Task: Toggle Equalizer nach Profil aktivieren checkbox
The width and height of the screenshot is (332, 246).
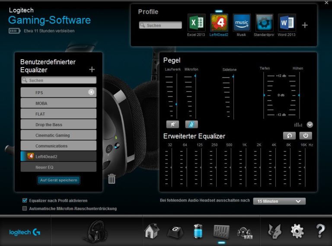Action: [x=25, y=200]
